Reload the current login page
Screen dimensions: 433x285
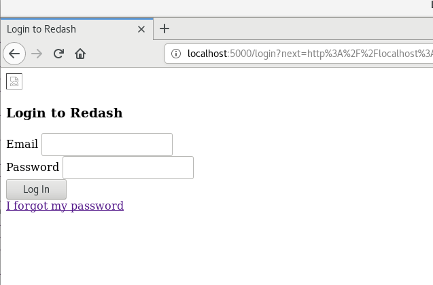pos(58,54)
